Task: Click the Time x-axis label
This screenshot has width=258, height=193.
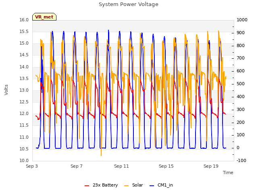Action: coord(228,172)
